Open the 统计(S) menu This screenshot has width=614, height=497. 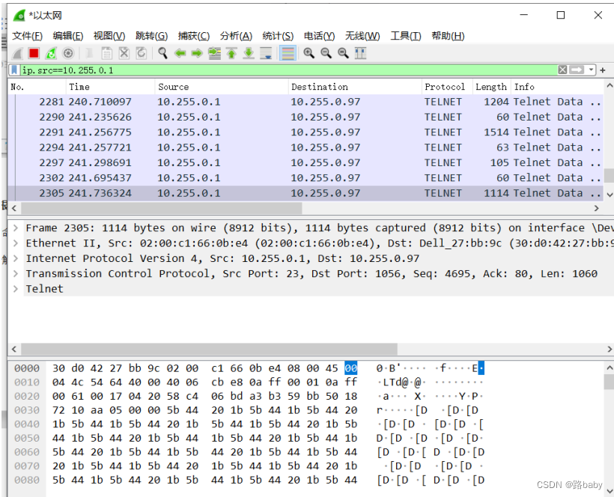click(278, 36)
